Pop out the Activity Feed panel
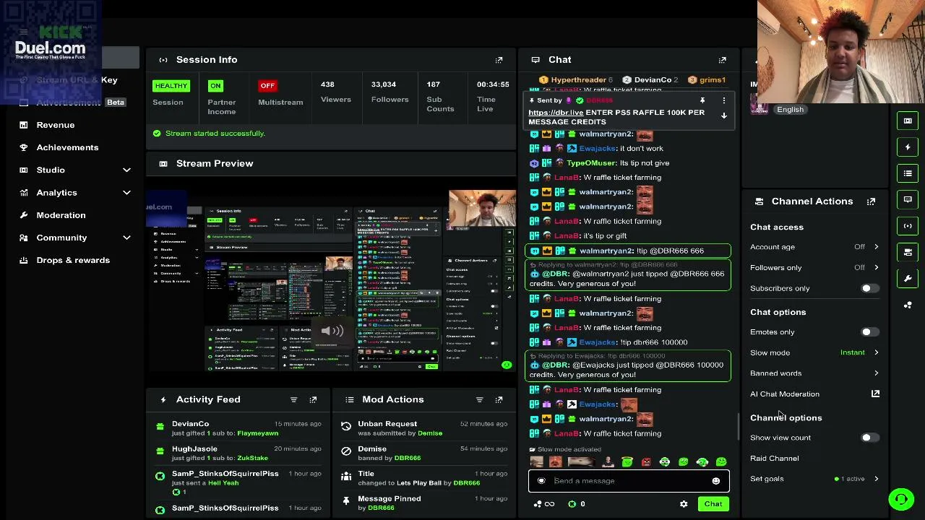The width and height of the screenshot is (925, 520). click(313, 399)
